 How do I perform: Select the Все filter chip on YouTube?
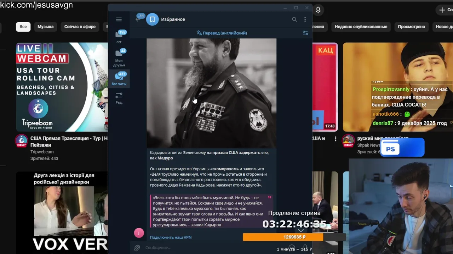pyautogui.click(x=23, y=27)
